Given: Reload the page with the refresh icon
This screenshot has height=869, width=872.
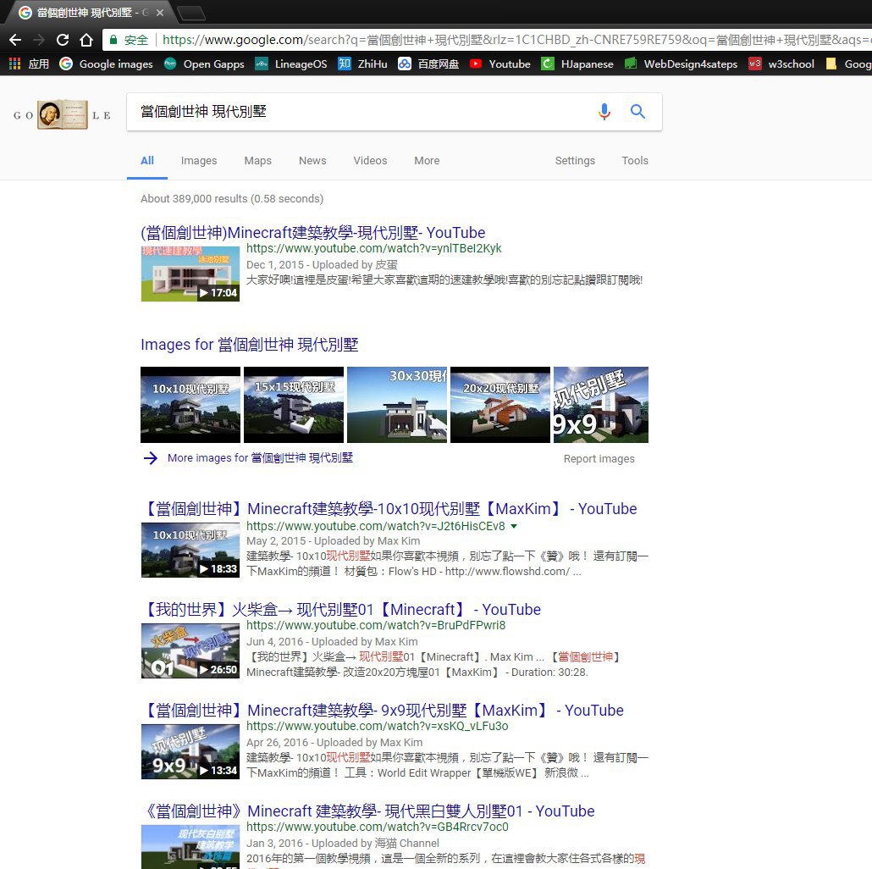Looking at the screenshot, I should (x=62, y=40).
